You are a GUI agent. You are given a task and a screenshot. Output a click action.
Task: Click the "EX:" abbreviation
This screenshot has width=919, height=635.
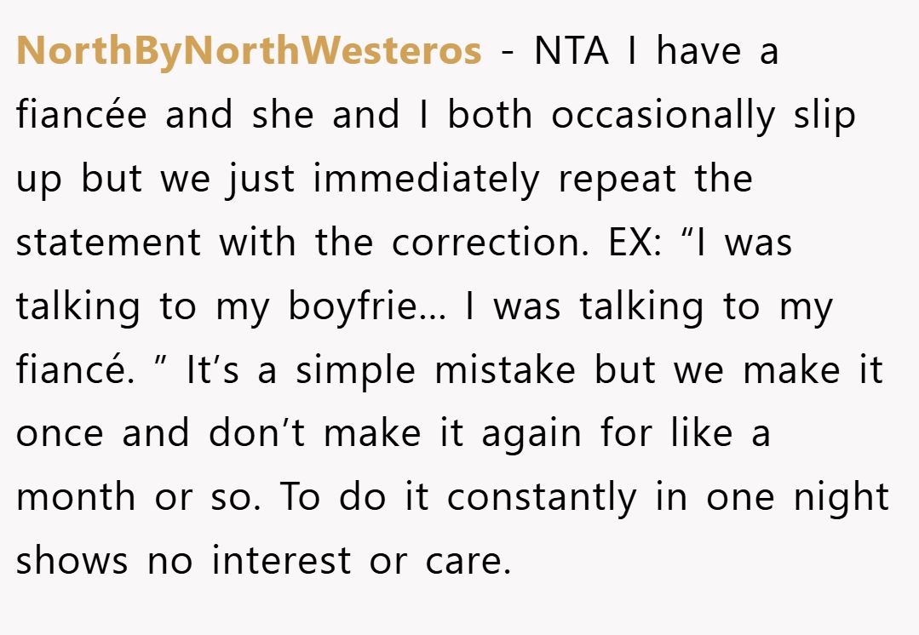coord(635,243)
